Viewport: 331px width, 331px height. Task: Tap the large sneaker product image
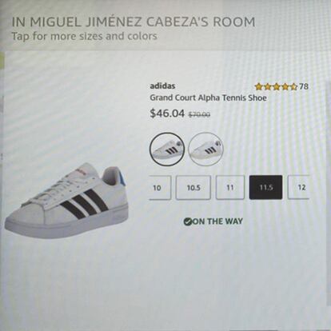pyautogui.click(x=66, y=201)
